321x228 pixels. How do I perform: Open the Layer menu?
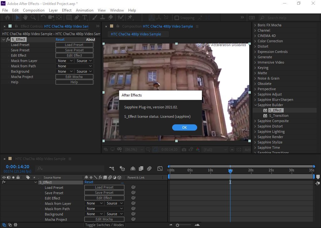[x=53, y=10]
